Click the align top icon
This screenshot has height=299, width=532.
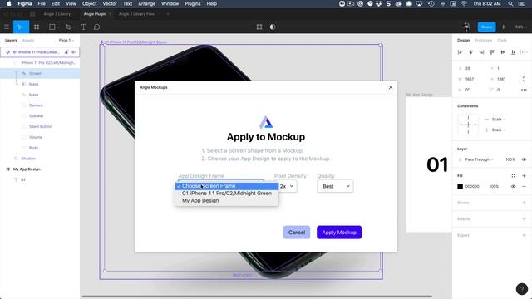[492, 51]
